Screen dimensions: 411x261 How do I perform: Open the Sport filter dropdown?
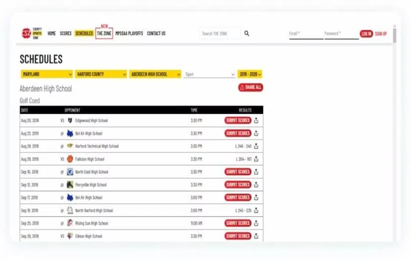[209, 74]
